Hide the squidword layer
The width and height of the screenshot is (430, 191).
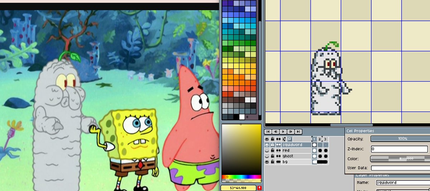tap(267, 145)
